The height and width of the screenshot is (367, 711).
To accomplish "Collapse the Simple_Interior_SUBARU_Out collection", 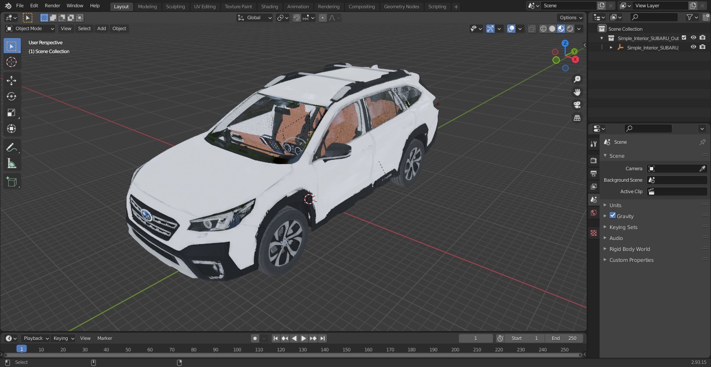I will [x=602, y=38].
